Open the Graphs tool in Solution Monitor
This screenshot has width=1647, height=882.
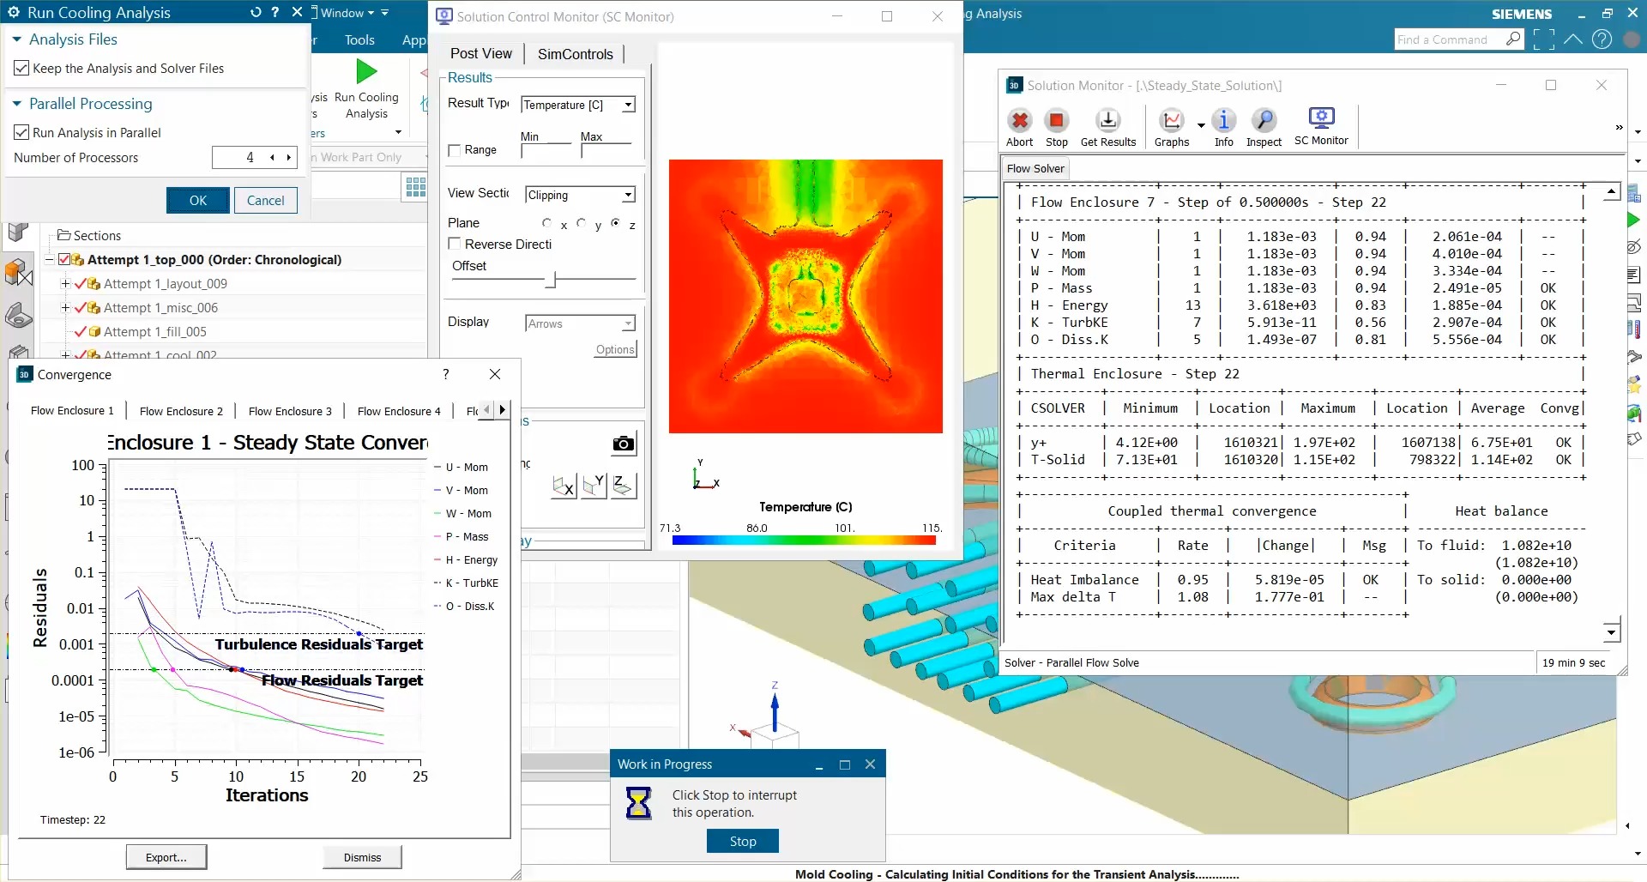click(1172, 121)
